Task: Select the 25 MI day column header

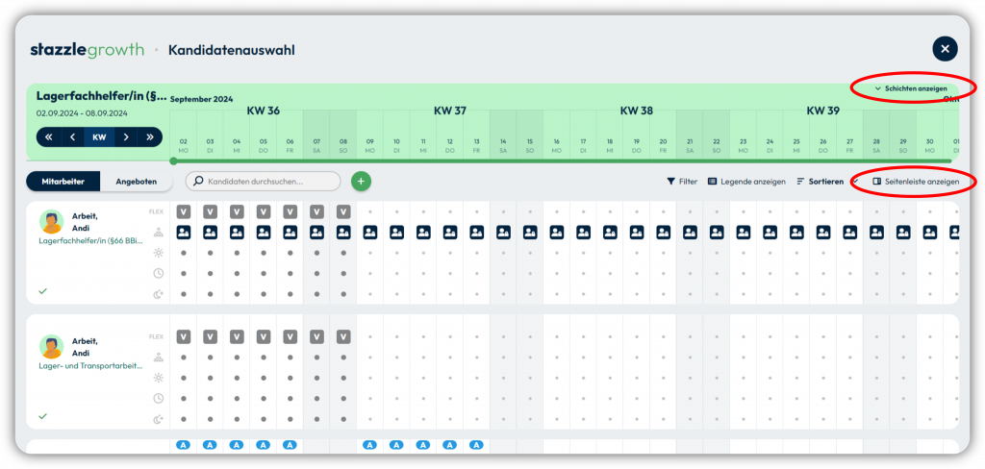Action: [x=796, y=146]
